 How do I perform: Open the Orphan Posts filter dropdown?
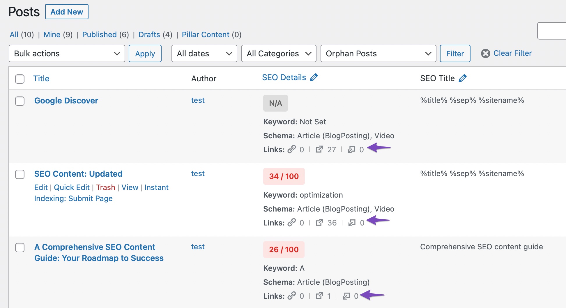pos(378,53)
